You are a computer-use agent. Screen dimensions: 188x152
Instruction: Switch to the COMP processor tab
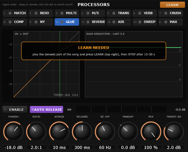tap(15, 22)
